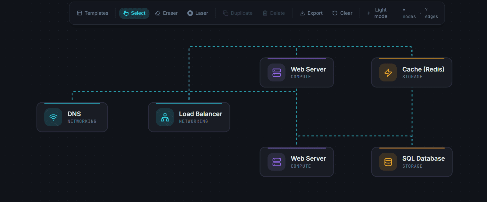This screenshot has width=487, height=202.
Task: Click STORAGE label under Cache (Redis)
Action: (412, 77)
